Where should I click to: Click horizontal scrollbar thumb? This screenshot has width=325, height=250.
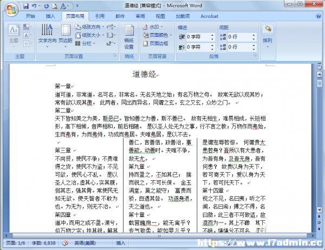click(x=159, y=236)
